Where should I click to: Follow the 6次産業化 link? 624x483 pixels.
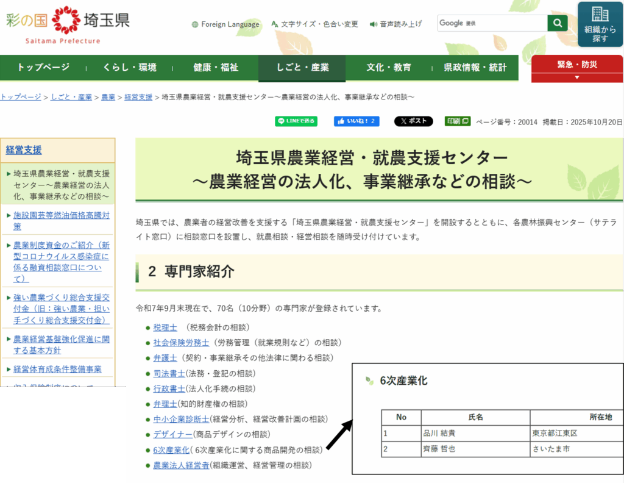tap(171, 450)
